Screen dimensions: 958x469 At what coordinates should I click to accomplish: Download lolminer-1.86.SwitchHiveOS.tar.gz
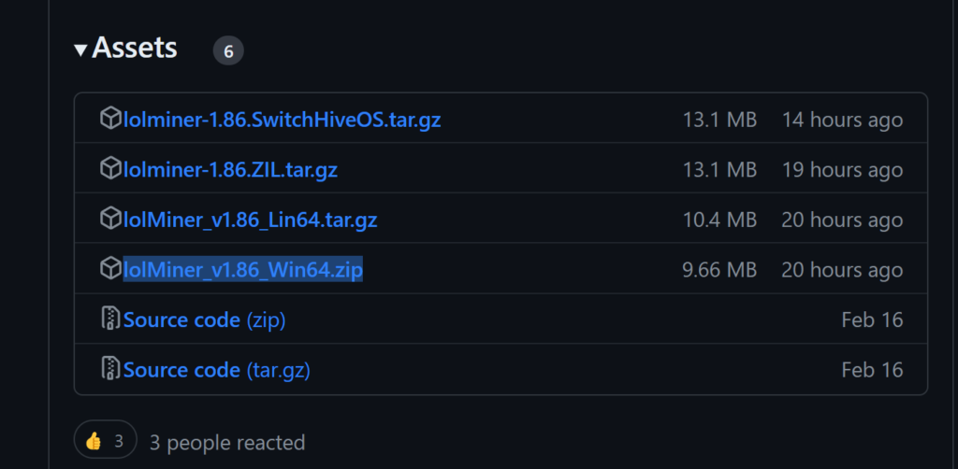pos(282,120)
